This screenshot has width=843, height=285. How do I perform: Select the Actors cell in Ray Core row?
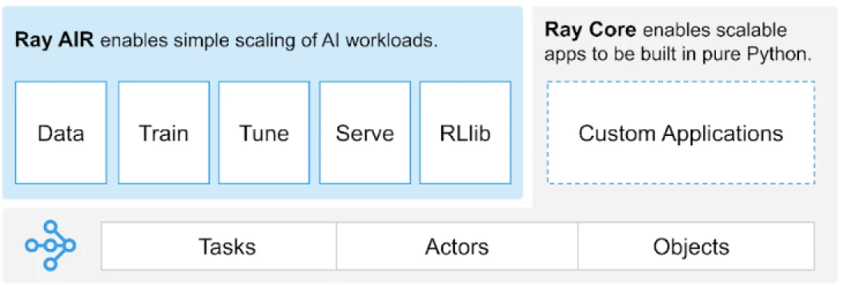[x=457, y=247]
